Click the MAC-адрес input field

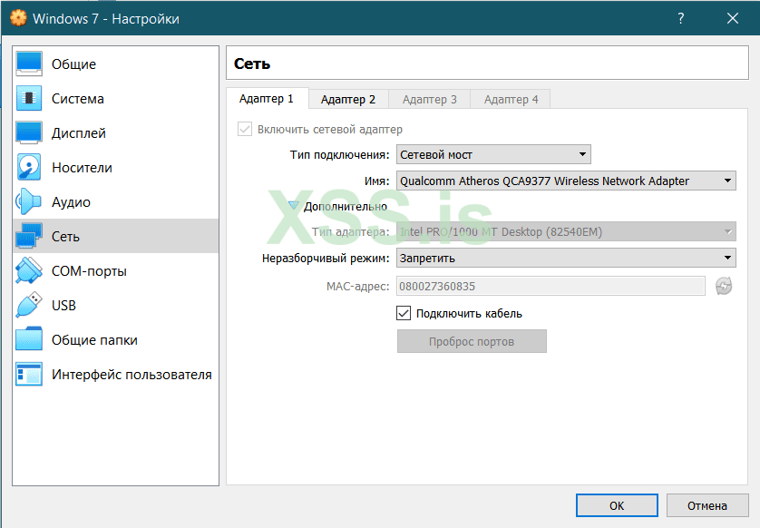pos(551,287)
